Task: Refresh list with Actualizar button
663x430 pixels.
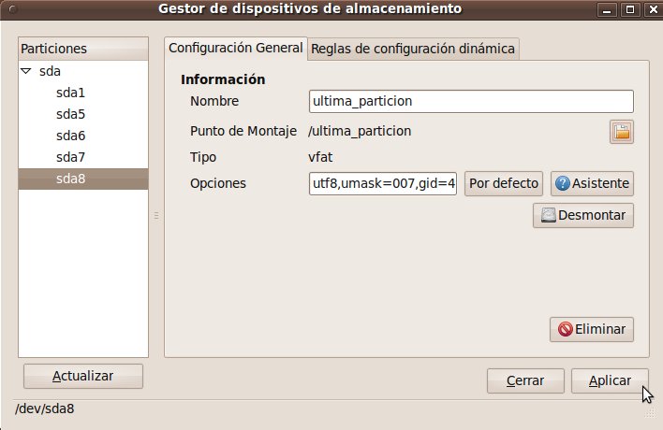Action: pyautogui.click(x=82, y=376)
